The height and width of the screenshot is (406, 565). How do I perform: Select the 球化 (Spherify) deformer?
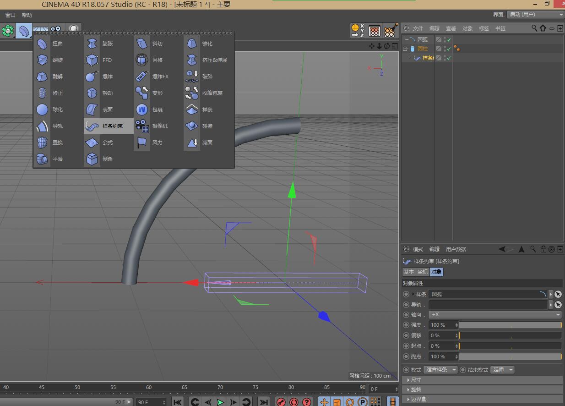click(43, 110)
